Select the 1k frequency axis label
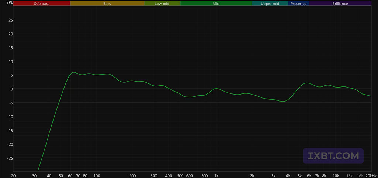Screen dimensions: 378x178 [x=217, y=176]
